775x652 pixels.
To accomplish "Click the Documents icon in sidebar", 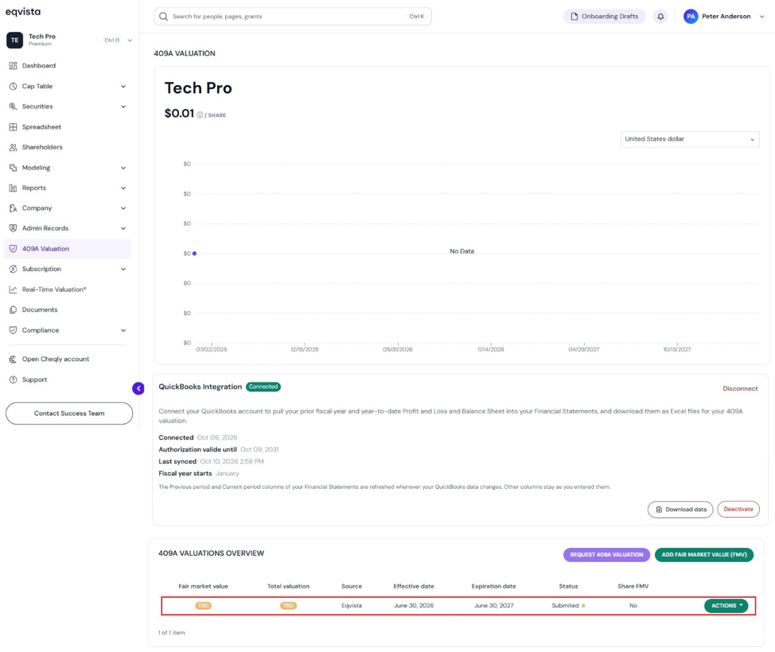I will click(x=13, y=310).
